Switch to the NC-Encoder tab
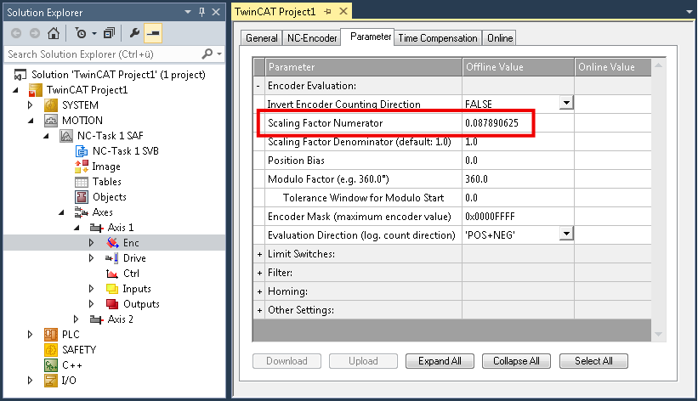The height and width of the screenshot is (401, 698). pyautogui.click(x=312, y=38)
